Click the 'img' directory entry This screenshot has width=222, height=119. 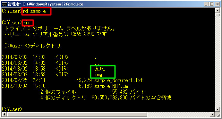tap(98, 74)
